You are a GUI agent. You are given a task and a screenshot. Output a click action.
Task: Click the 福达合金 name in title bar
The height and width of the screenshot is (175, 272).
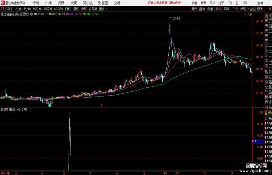pyautogui.click(x=175, y=3)
